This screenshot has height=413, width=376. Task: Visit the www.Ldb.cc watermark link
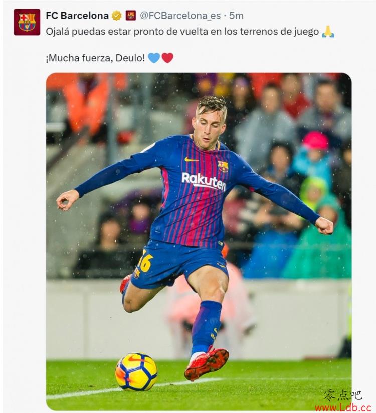(347, 408)
